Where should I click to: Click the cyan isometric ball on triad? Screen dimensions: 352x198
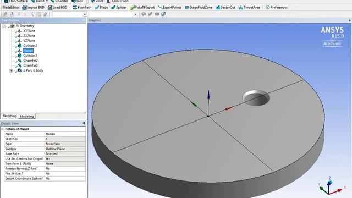[x=330, y=183]
